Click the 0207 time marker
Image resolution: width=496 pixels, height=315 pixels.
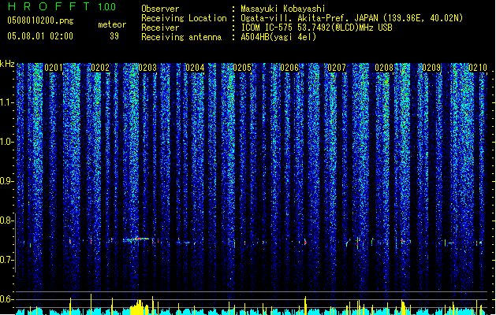pos(337,68)
